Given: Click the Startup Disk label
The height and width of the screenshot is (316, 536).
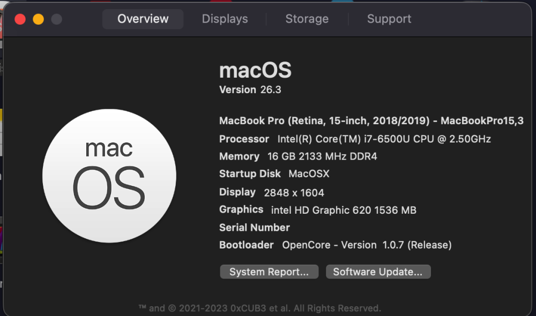Looking at the screenshot, I should pyautogui.click(x=250, y=174).
